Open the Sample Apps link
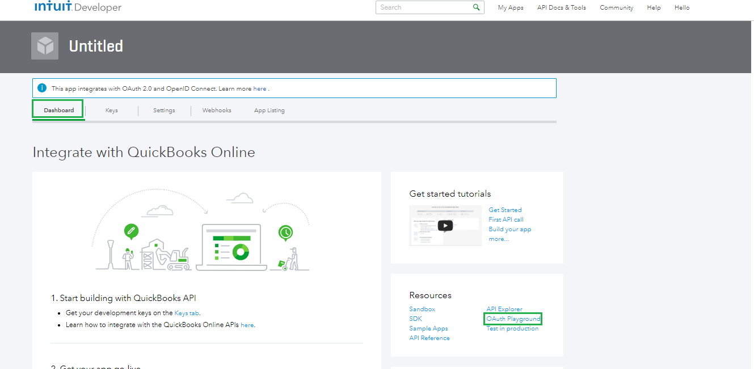The image size is (754, 369). pyautogui.click(x=428, y=328)
